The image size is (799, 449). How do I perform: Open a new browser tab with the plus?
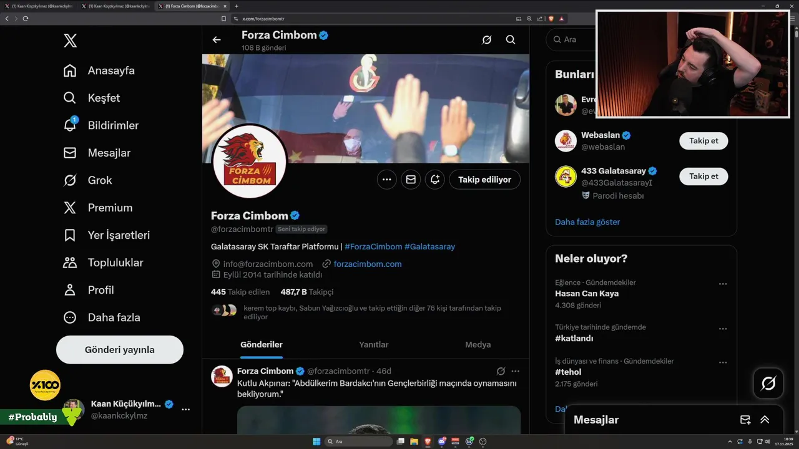pyautogui.click(x=237, y=6)
